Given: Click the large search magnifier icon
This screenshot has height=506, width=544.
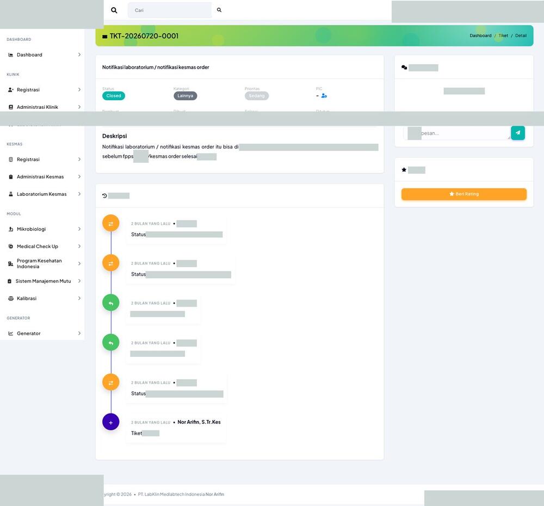Looking at the screenshot, I should (x=114, y=10).
